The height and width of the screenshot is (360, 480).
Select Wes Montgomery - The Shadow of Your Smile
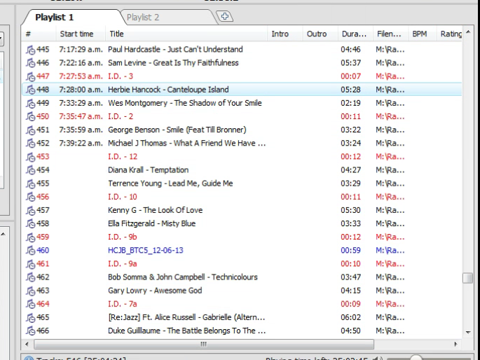click(185, 103)
